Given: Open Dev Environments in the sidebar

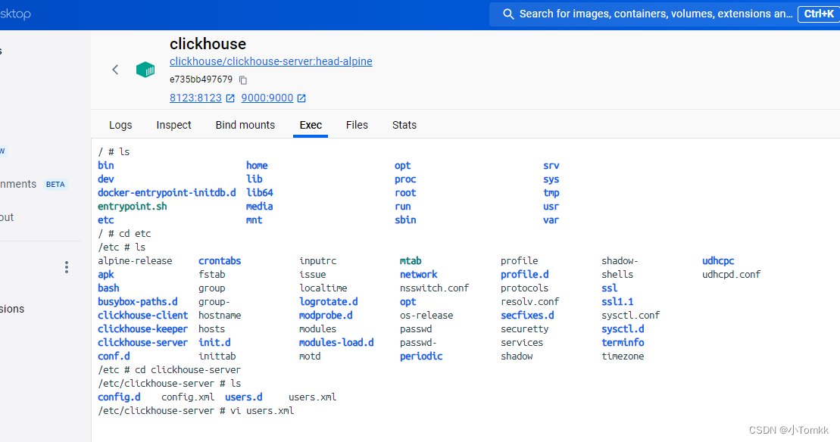Looking at the screenshot, I should pyautogui.click(x=18, y=184).
